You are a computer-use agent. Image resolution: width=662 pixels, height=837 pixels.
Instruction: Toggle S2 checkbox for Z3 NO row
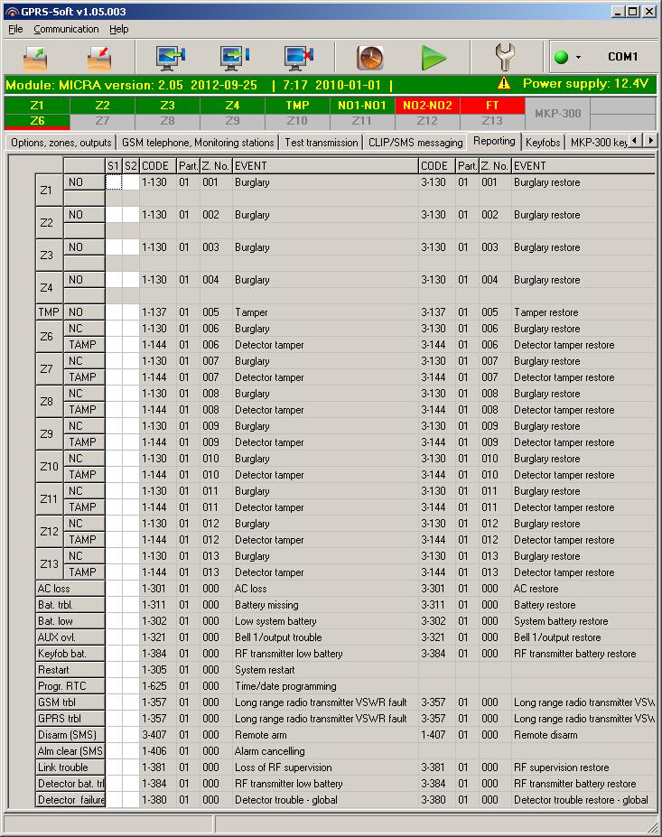tap(131, 247)
